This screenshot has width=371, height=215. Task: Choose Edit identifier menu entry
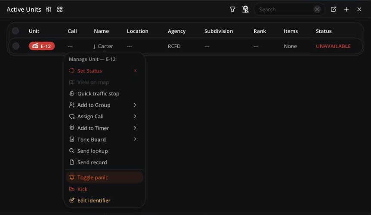(104, 200)
